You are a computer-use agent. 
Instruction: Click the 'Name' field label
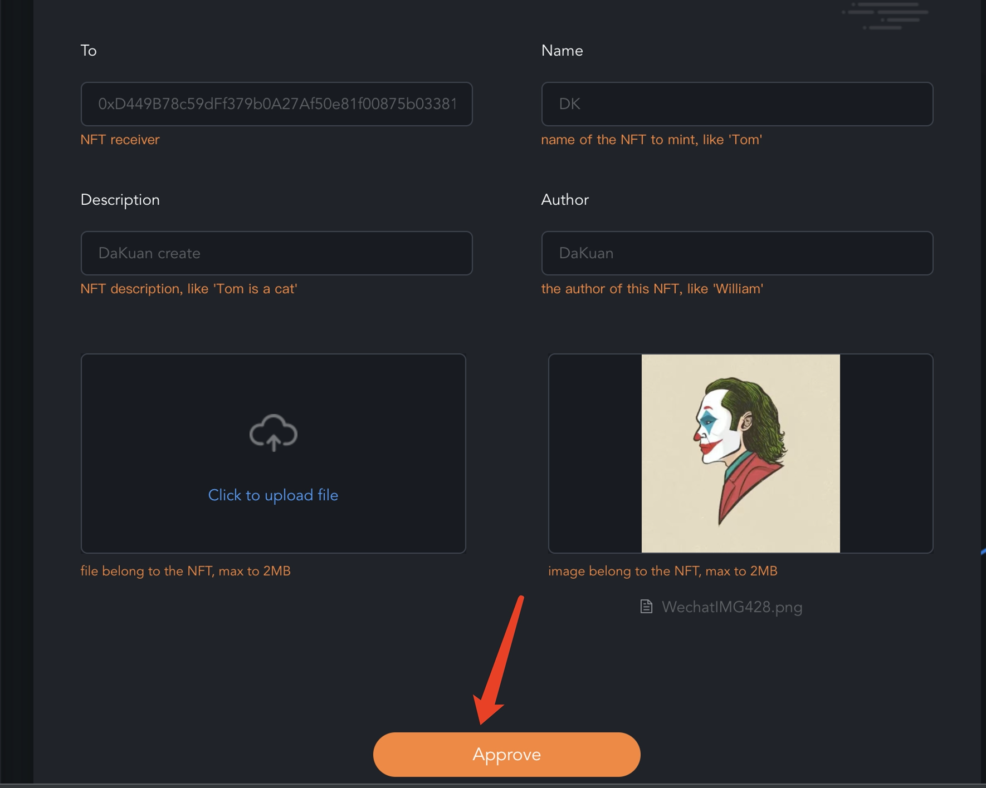click(x=562, y=51)
